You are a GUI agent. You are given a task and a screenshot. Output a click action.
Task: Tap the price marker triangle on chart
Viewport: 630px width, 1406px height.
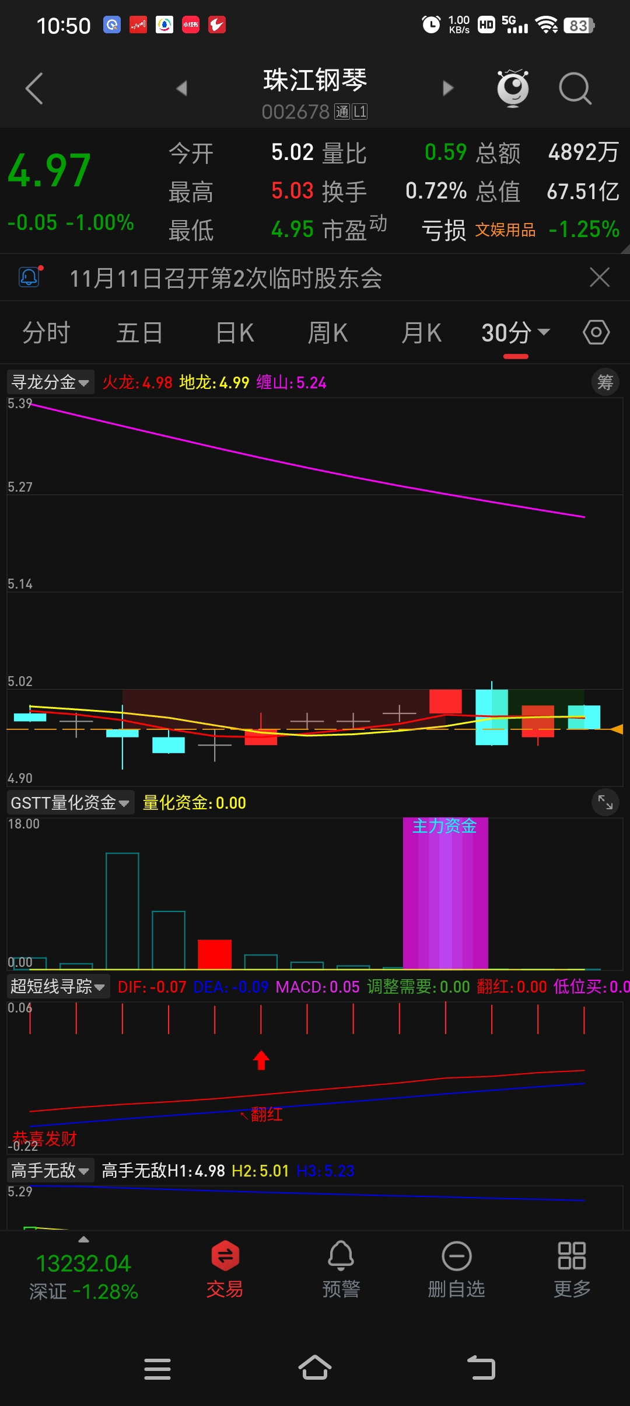tap(617, 729)
